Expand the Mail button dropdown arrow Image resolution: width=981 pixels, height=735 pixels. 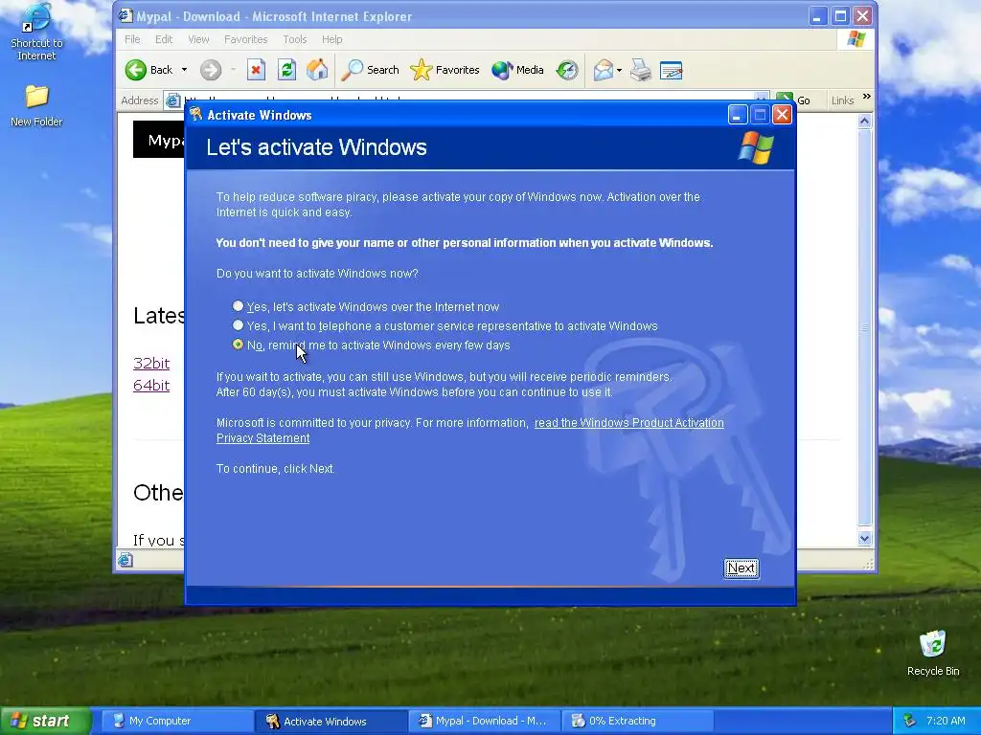pos(620,70)
